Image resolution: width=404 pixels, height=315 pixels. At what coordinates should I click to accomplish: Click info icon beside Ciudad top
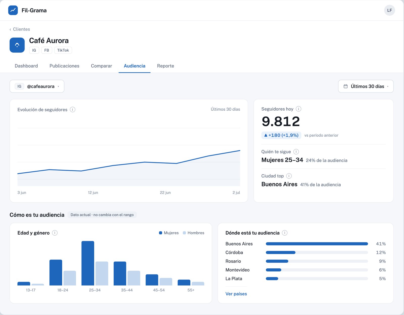click(289, 176)
